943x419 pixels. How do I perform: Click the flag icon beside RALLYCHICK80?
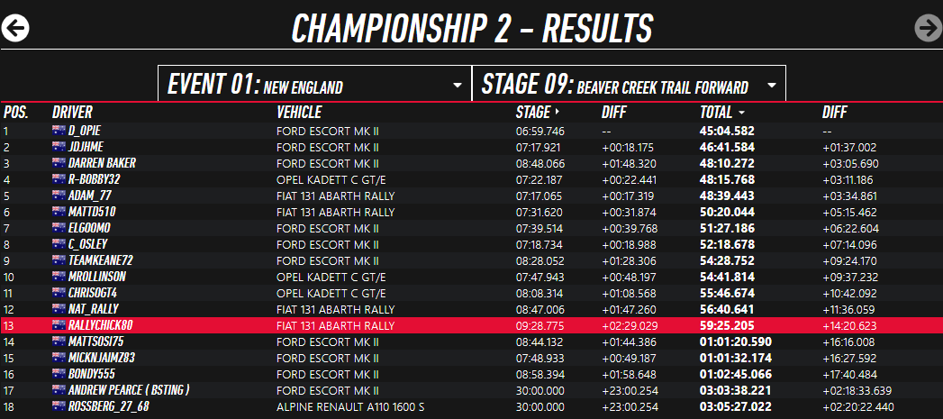pyautogui.click(x=59, y=325)
